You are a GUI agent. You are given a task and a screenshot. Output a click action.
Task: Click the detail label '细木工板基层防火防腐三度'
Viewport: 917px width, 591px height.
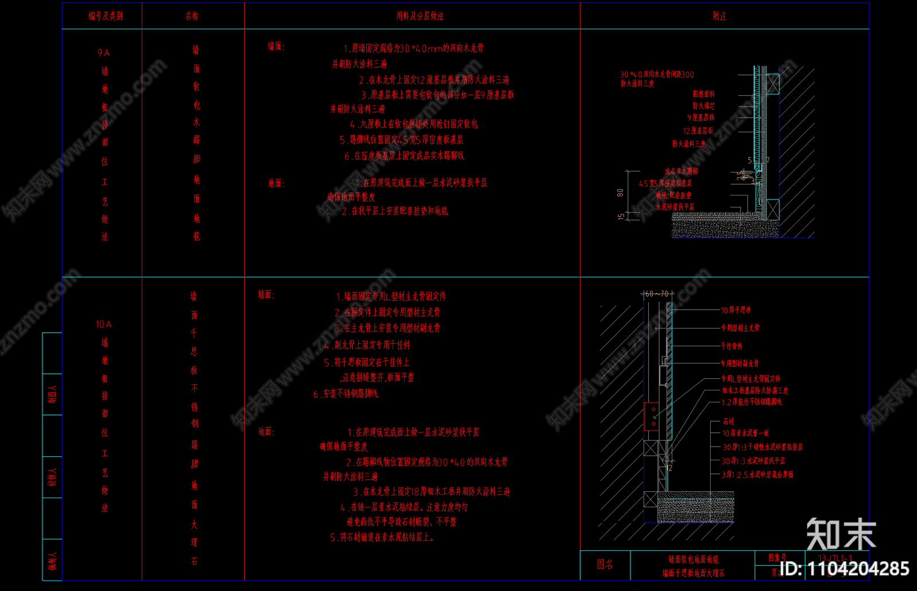point(755,391)
